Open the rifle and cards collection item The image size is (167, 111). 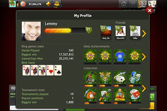click(105, 95)
